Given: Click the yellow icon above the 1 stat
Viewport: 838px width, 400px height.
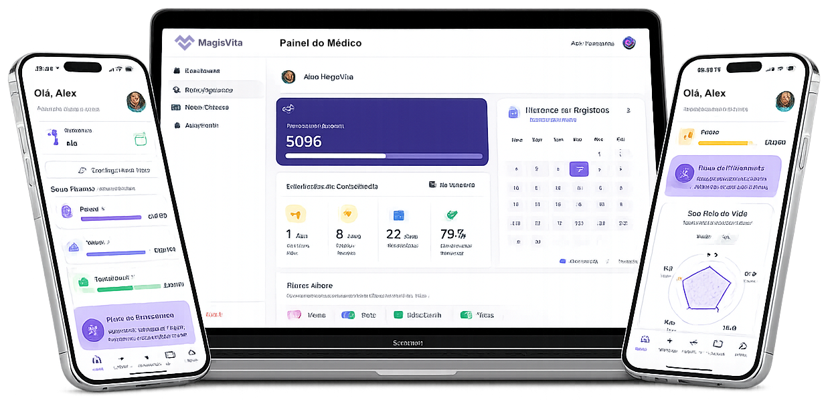Looking at the screenshot, I should pyautogui.click(x=295, y=214).
